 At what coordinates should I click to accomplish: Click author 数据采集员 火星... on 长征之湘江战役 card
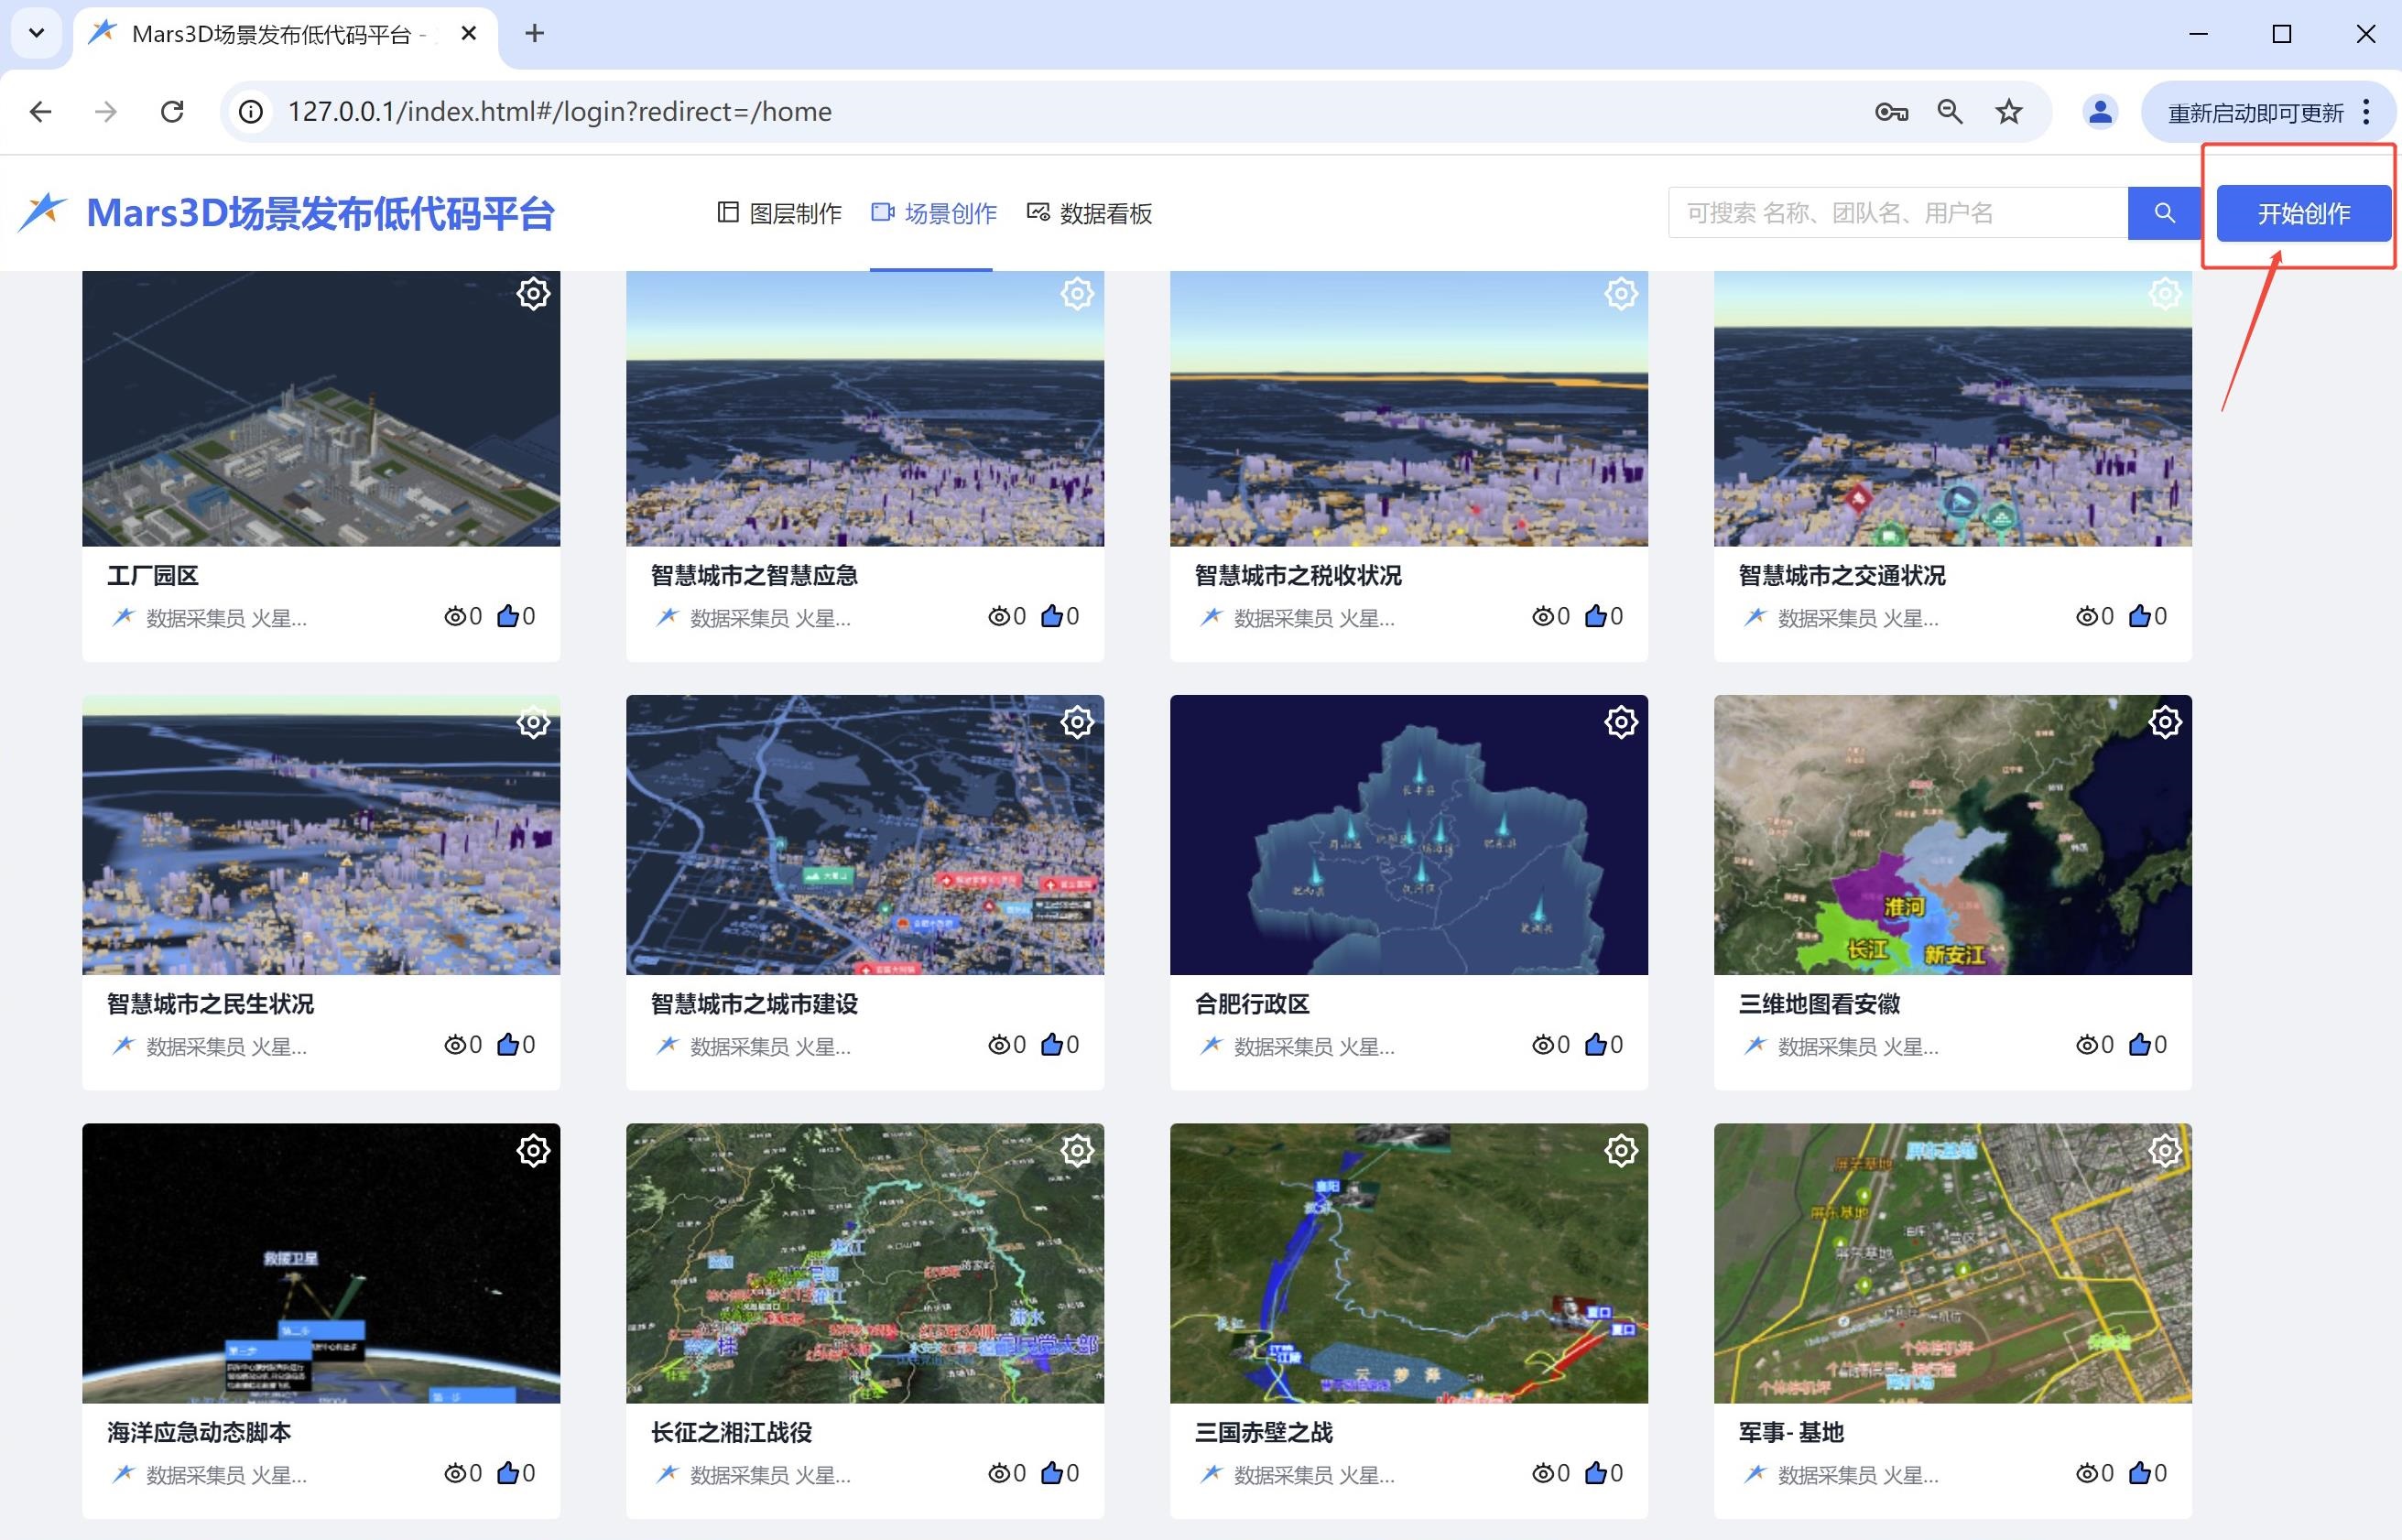click(770, 1475)
